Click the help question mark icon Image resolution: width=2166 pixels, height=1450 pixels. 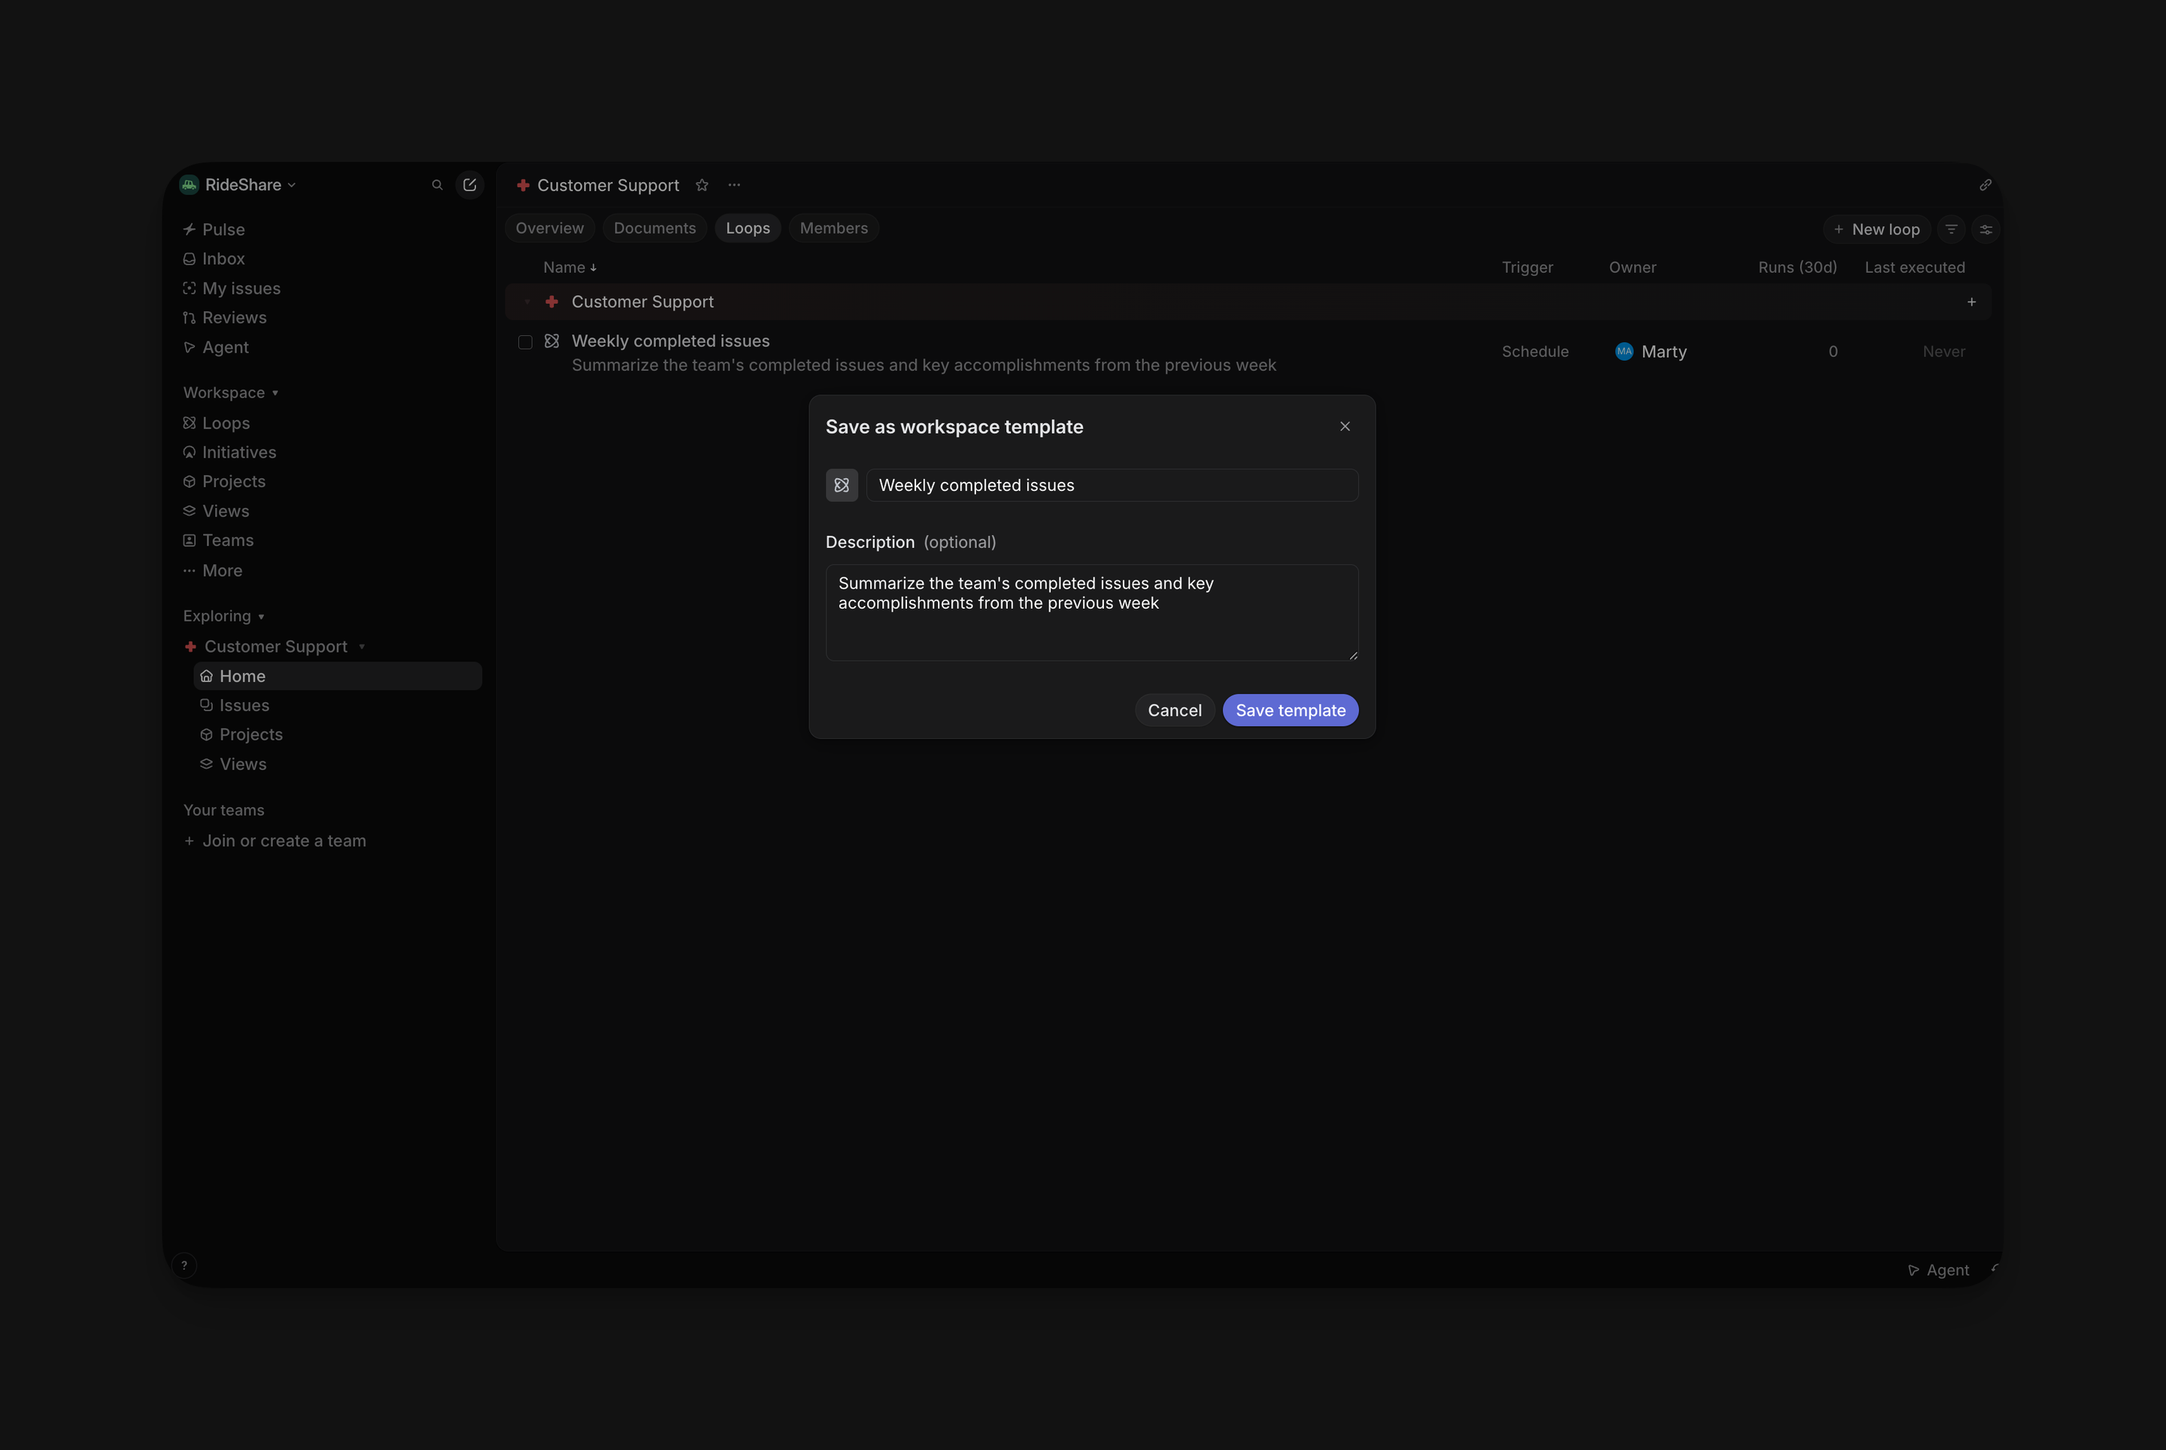(x=184, y=1265)
